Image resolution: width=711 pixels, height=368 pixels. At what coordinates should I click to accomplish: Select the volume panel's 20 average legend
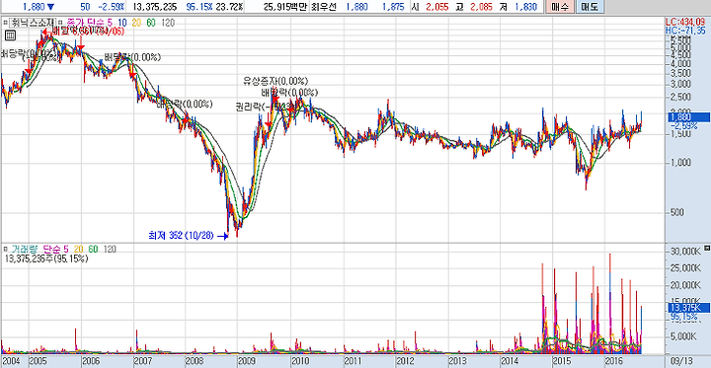click(78, 249)
